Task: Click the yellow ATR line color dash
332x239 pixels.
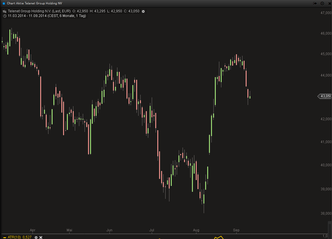Action: coord(4,237)
